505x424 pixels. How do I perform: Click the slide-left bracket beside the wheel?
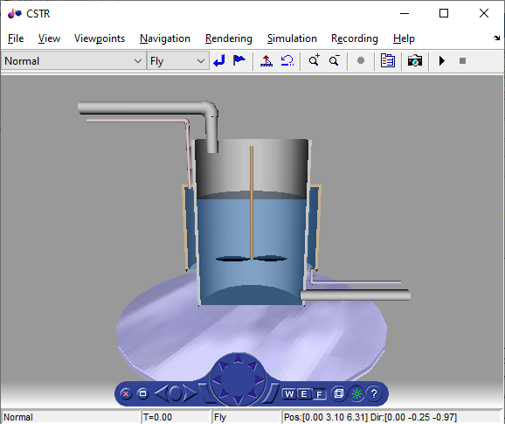coord(206,393)
